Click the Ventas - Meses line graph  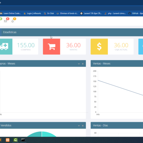pyautogui.click(x=121, y=88)
